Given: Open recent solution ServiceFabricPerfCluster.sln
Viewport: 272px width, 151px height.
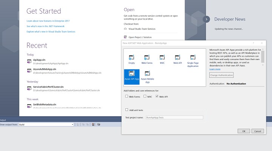Looking at the screenshot, I should tap(48, 87).
